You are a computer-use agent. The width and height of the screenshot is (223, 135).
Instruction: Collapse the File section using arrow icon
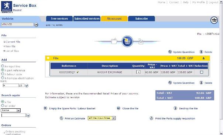[x=203, y=58]
